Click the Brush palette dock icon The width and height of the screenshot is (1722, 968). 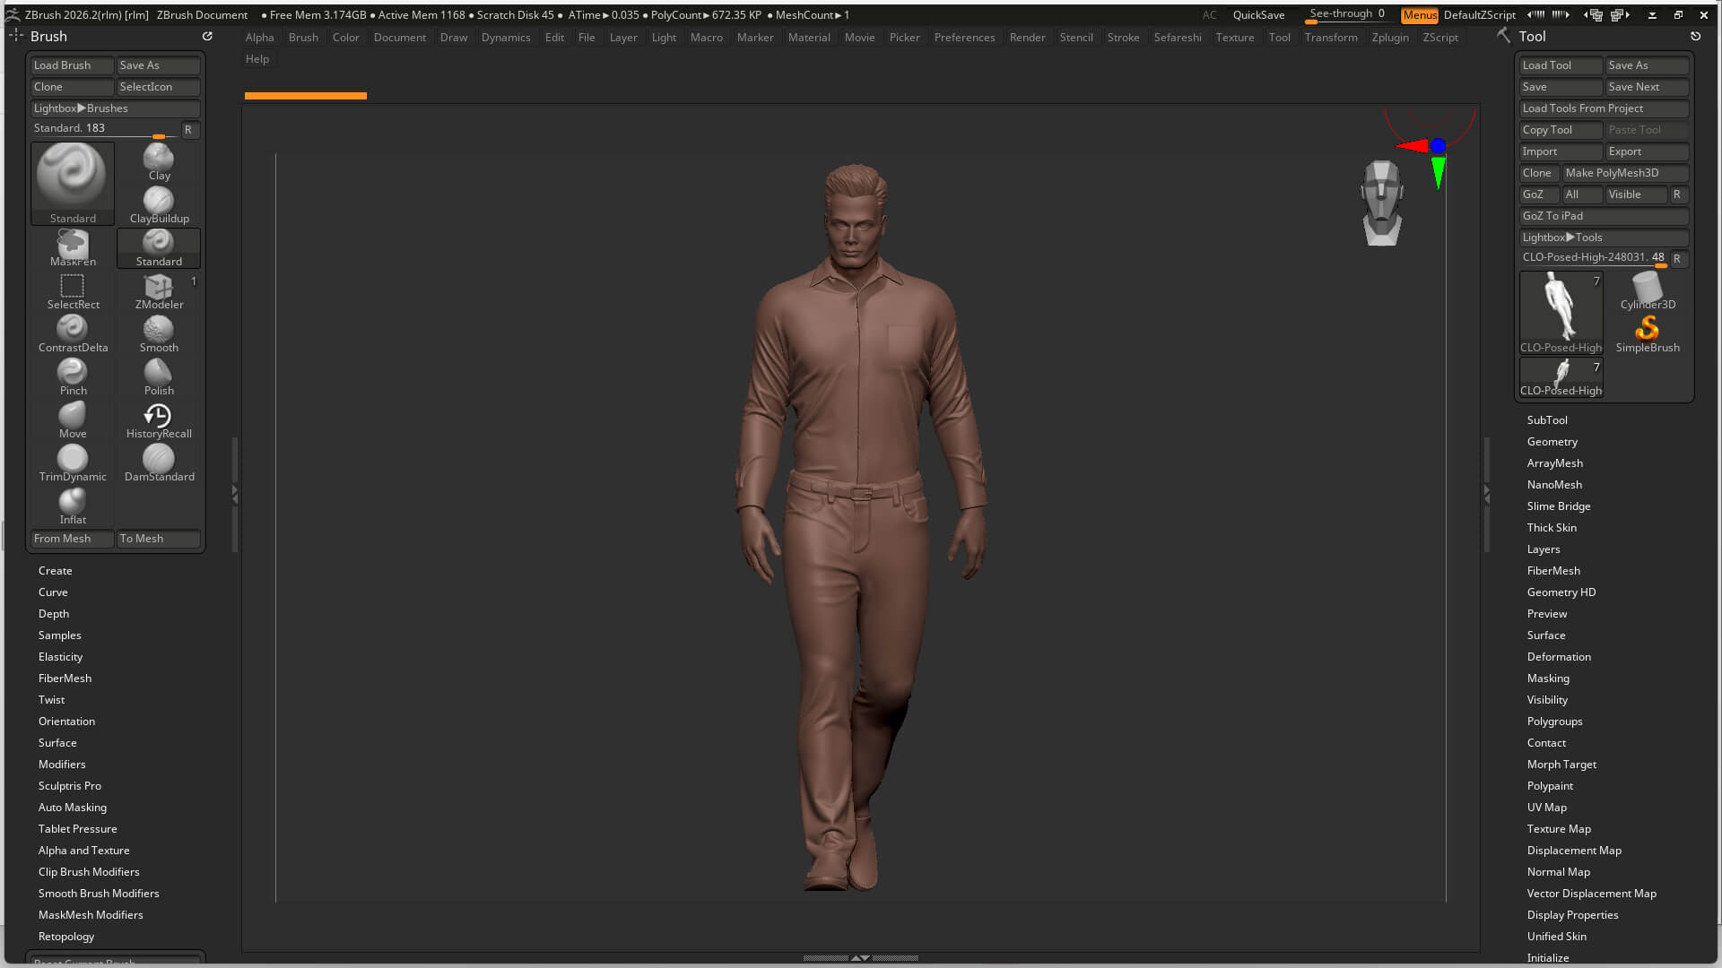pos(207,36)
